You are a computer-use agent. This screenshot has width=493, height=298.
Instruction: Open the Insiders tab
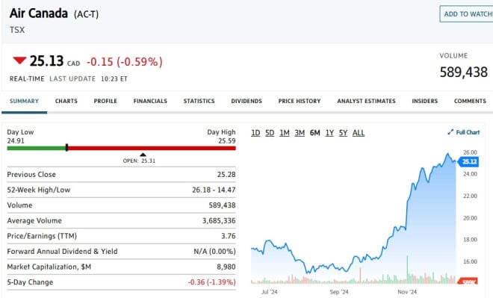(425, 102)
